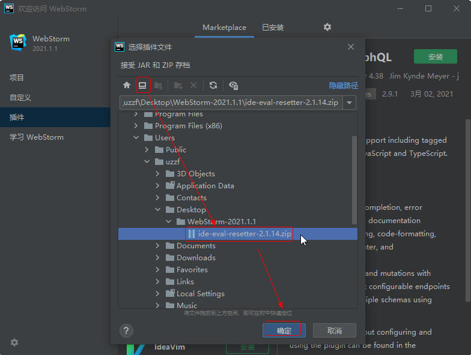The height and width of the screenshot is (355, 471).
Task: Select the WebStorm-2021.1.1 folder name
Action: 222,222
